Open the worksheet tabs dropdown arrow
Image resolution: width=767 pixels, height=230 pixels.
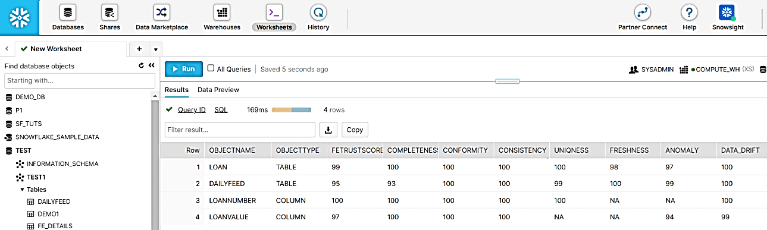(x=155, y=49)
